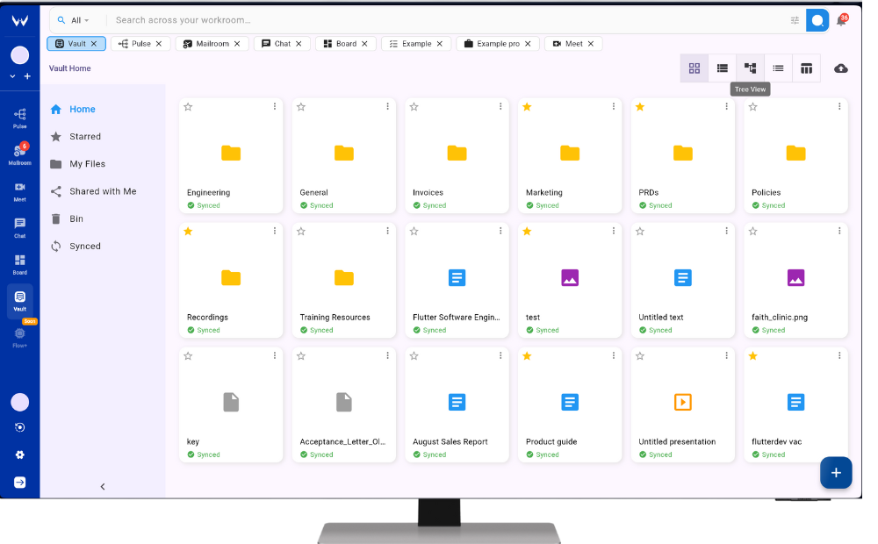Viewport: 878px width, 544px height.
Task: Collapse the Vault side navigation panel
Action: (103, 486)
